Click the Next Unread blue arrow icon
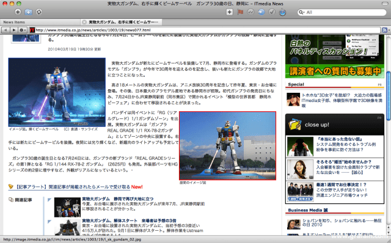 tap(261, 12)
